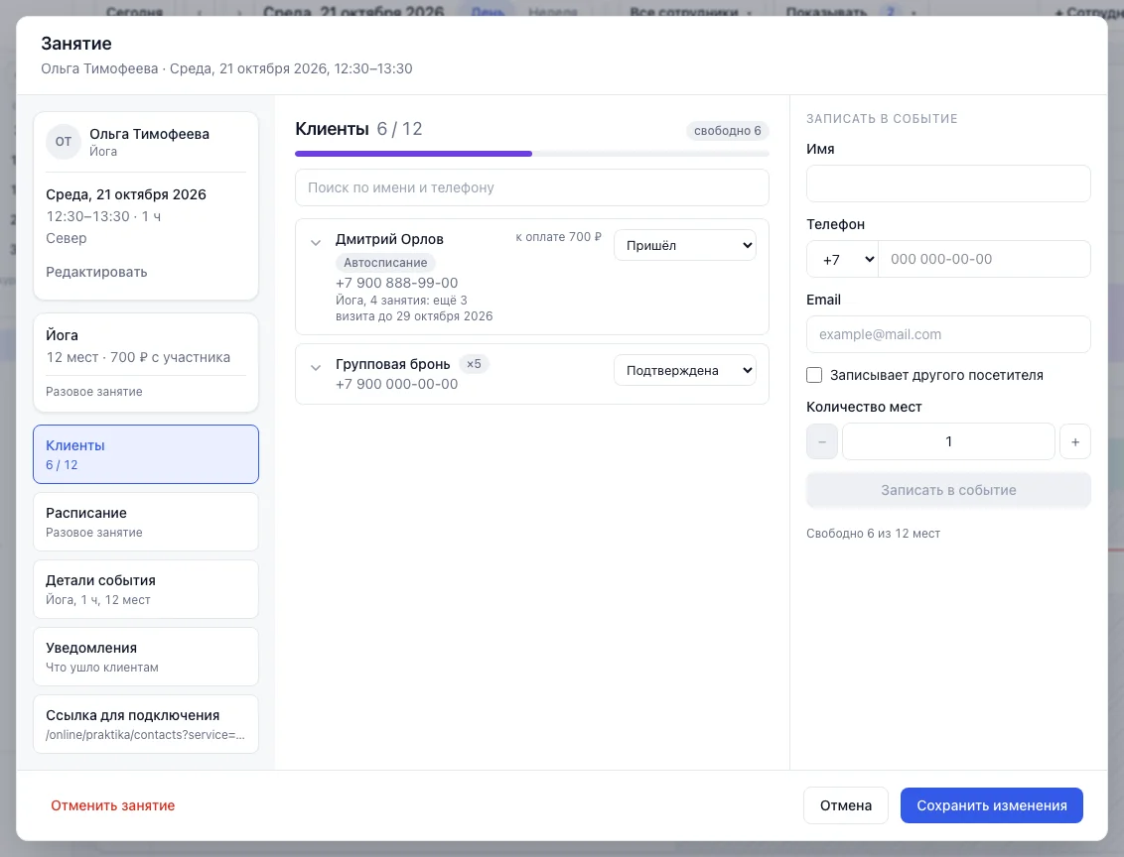Switch to the Клиенты section tab

pyautogui.click(x=146, y=454)
